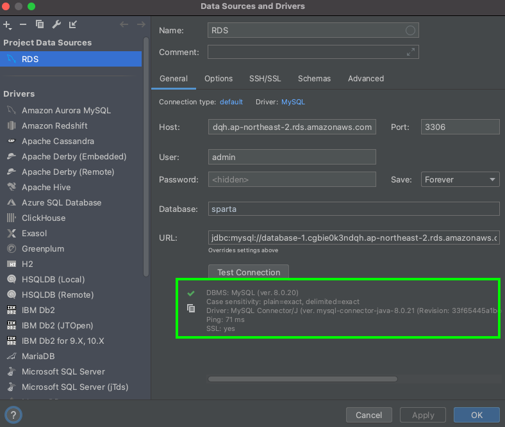Select Microsoft SQL Server driver
Image resolution: width=505 pixels, height=427 pixels.
click(71, 372)
